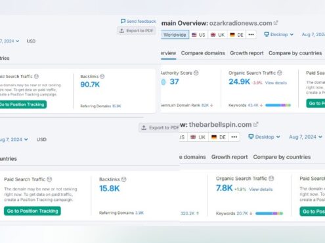Expand Desktop device dropdown in upper panel

pyautogui.click(x=279, y=34)
